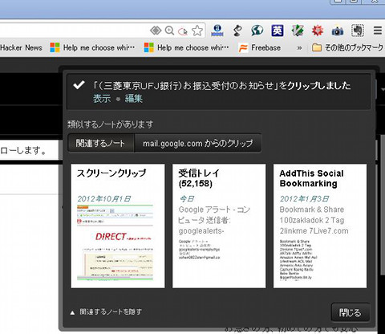Click 類似するノートがあります heading text
Image resolution: width=385 pixels, height=334 pixels.
111,124
